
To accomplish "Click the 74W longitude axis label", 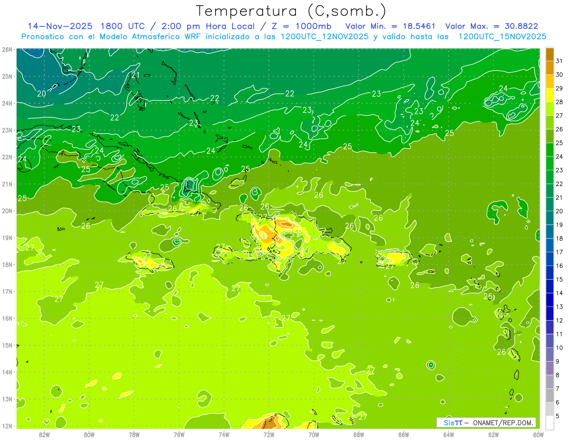I will coord(224,434).
